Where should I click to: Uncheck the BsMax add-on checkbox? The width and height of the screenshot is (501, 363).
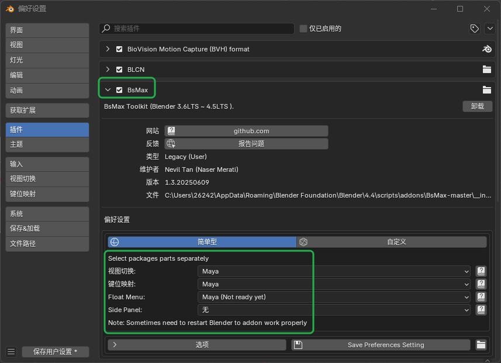click(119, 90)
